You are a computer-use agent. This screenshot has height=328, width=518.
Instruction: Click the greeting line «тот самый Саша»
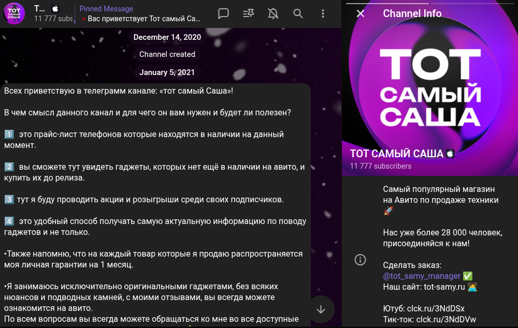coord(119,91)
